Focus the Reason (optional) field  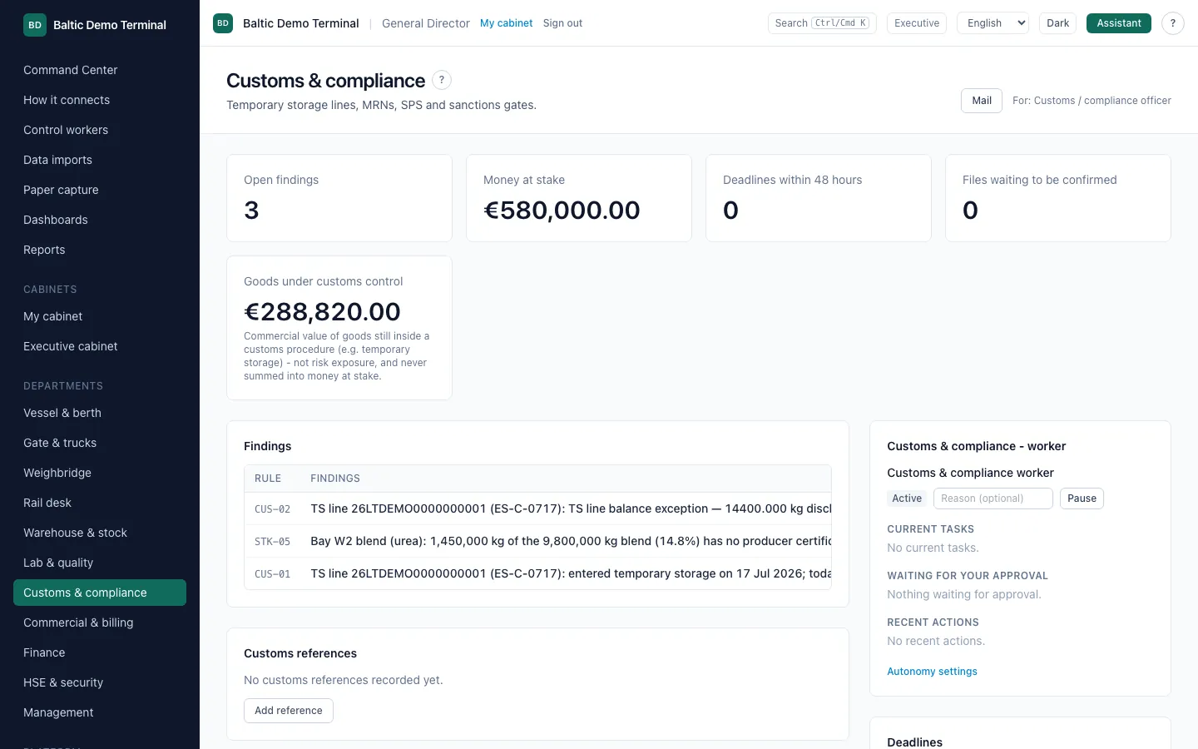coord(993,499)
